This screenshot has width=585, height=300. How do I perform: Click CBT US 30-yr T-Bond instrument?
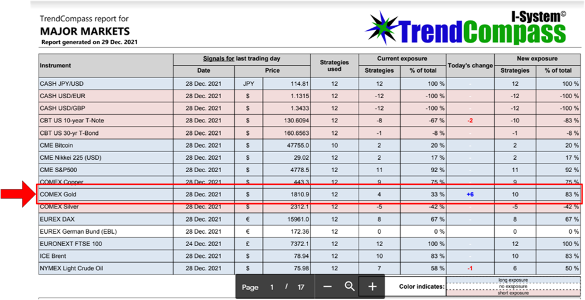(x=106, y=133)
